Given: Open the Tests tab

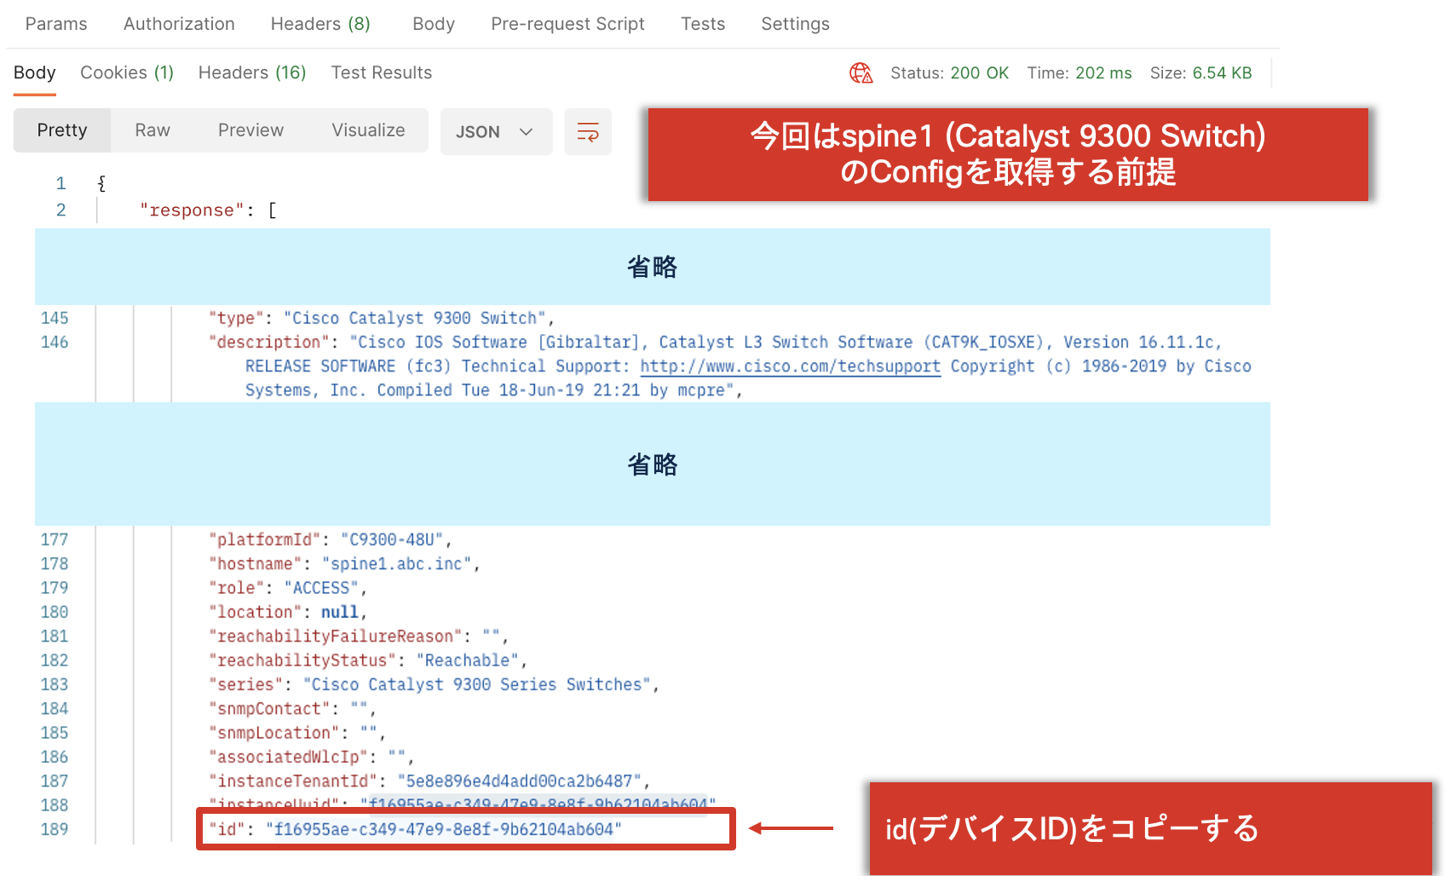Looking at the screenshot, I should pos(703,24).
